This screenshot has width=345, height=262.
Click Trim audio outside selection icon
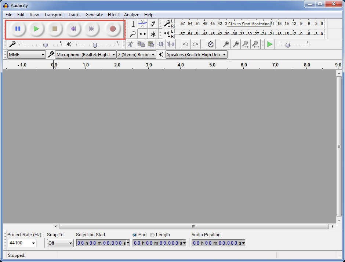coord(161,44)
